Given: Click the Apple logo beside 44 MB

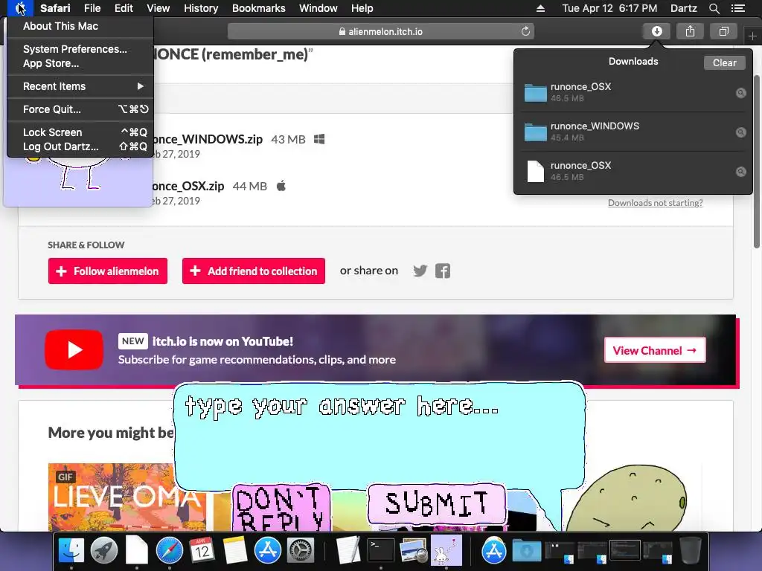Looking at the screenshot, I should pos(281,185).
